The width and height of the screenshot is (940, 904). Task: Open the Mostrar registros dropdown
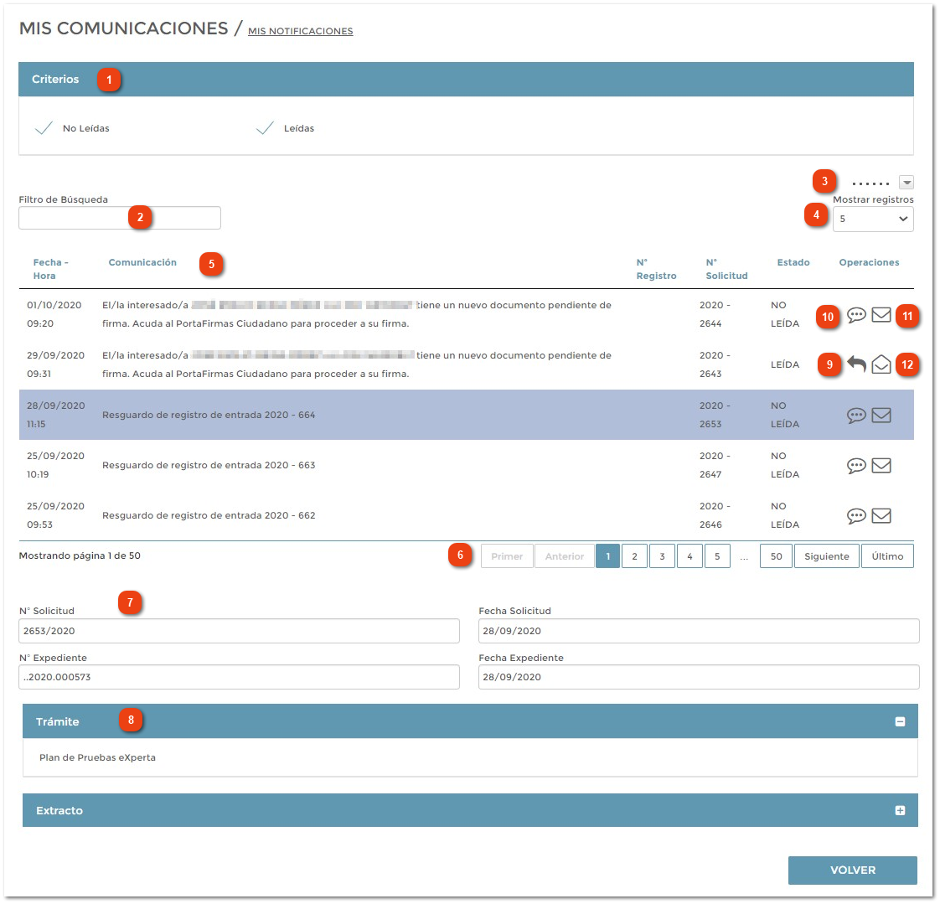(873, 219)
